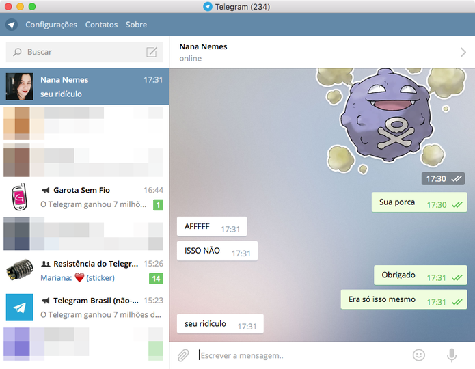Click read checkmarks on 'Obrigado' message

(x=457, y=278)
